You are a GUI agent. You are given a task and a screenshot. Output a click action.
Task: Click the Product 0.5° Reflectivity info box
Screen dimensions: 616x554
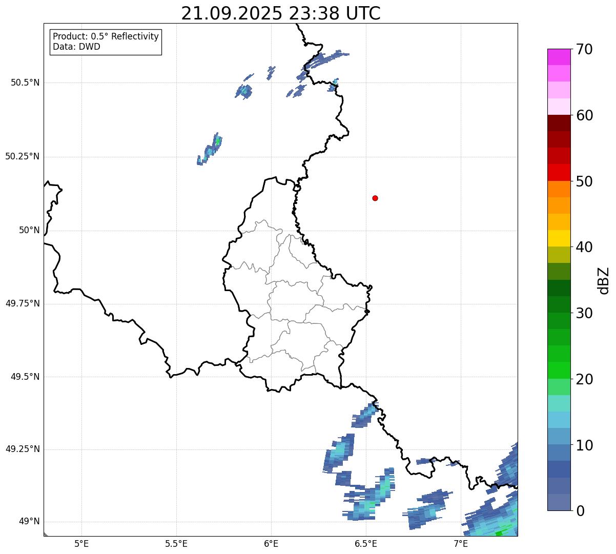(106, 42)
